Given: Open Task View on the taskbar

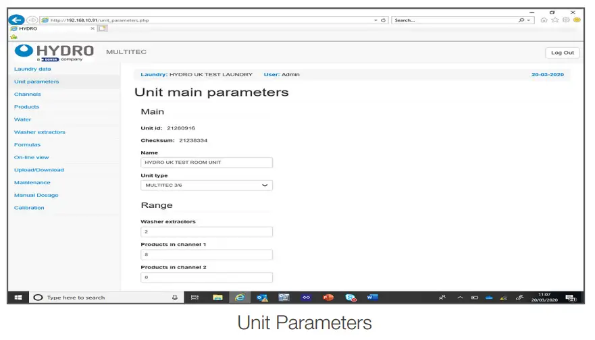Looking at the screenshot, I should pyautogui.click(x=195, y=297).
